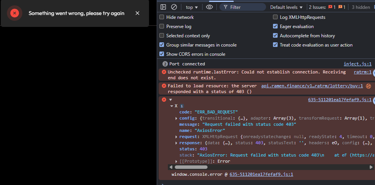Open the top context dropdown
375x185 pixels.
pyautogui.click(x=192, y=7)
